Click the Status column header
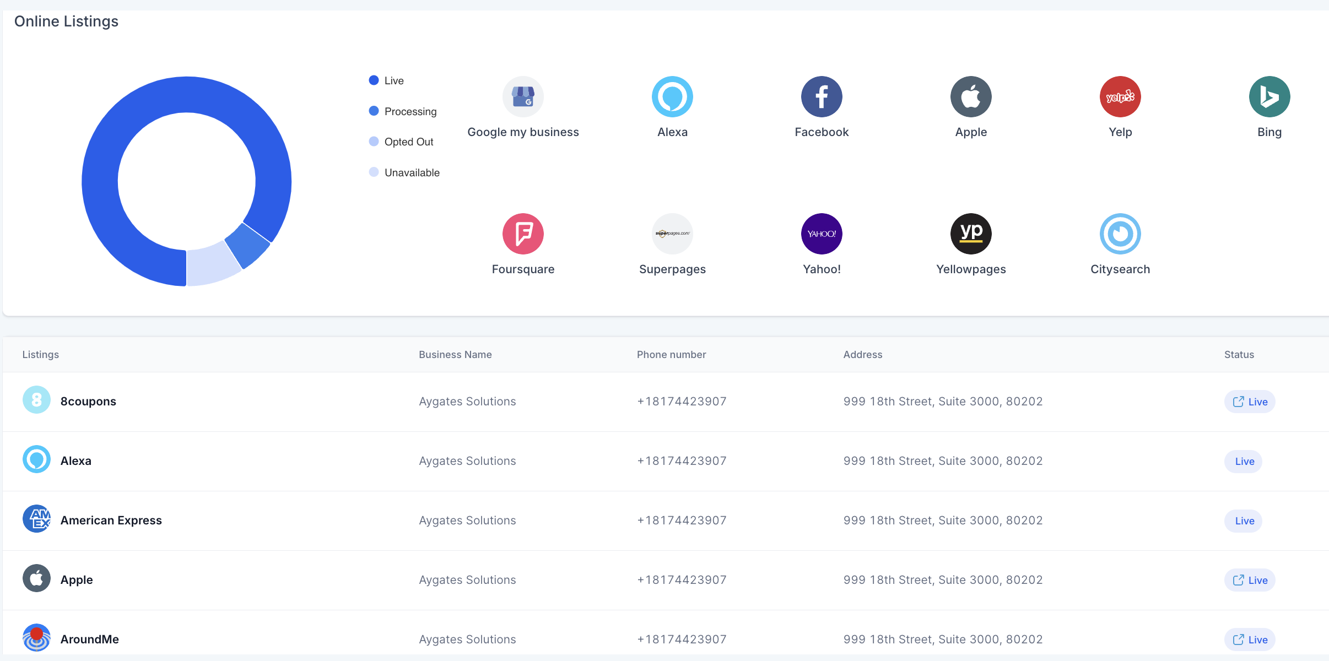The width and height of the screenshot is (1329, 661). click(x=1239, y=355)
